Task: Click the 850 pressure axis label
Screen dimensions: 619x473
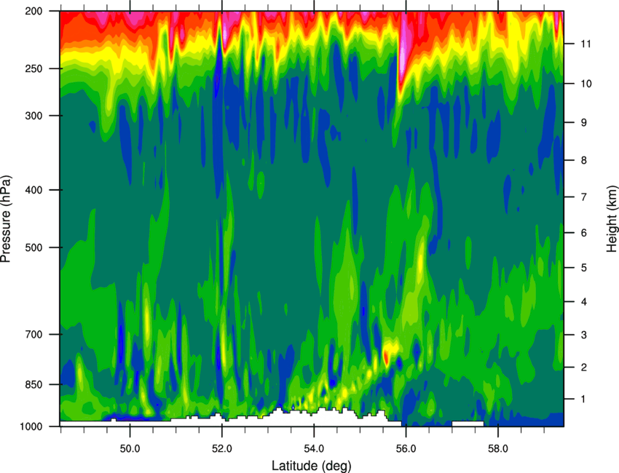Action: [x=33, y=384]
